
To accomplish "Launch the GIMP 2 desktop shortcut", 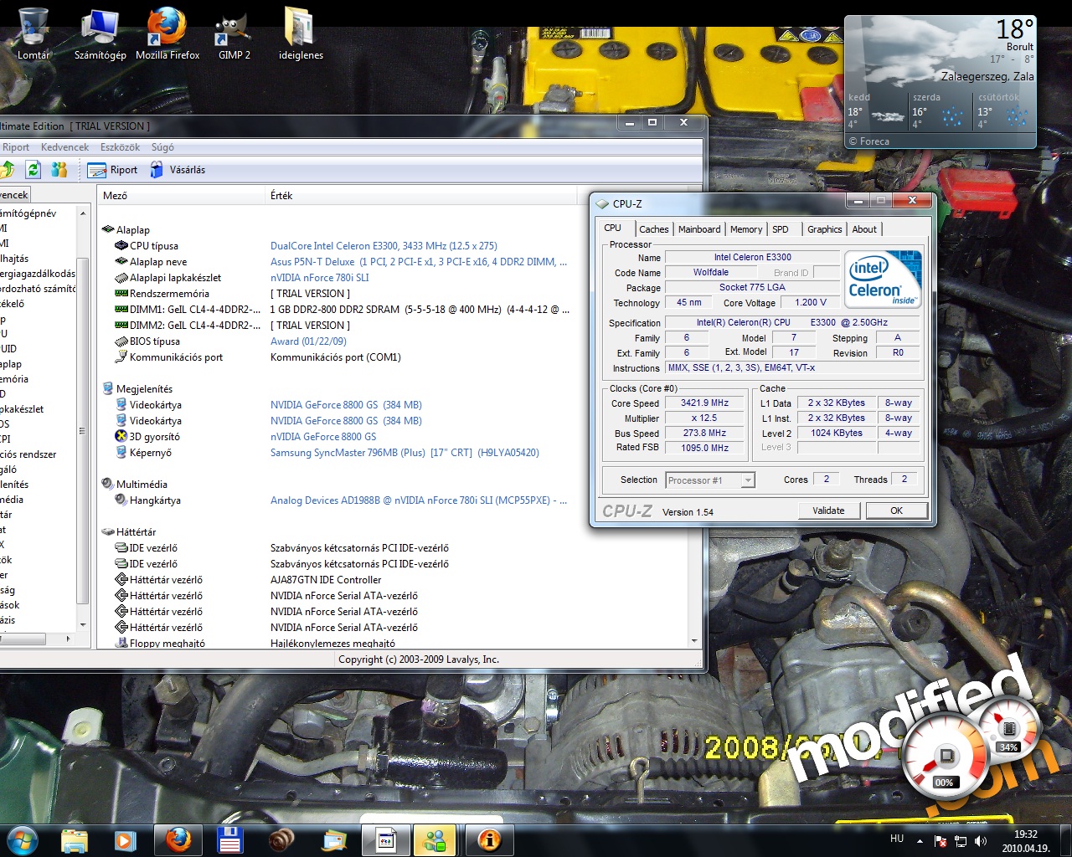I will point(234,33).
